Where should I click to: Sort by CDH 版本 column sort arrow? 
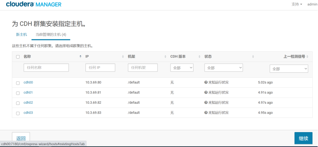[x=199, y=57]
